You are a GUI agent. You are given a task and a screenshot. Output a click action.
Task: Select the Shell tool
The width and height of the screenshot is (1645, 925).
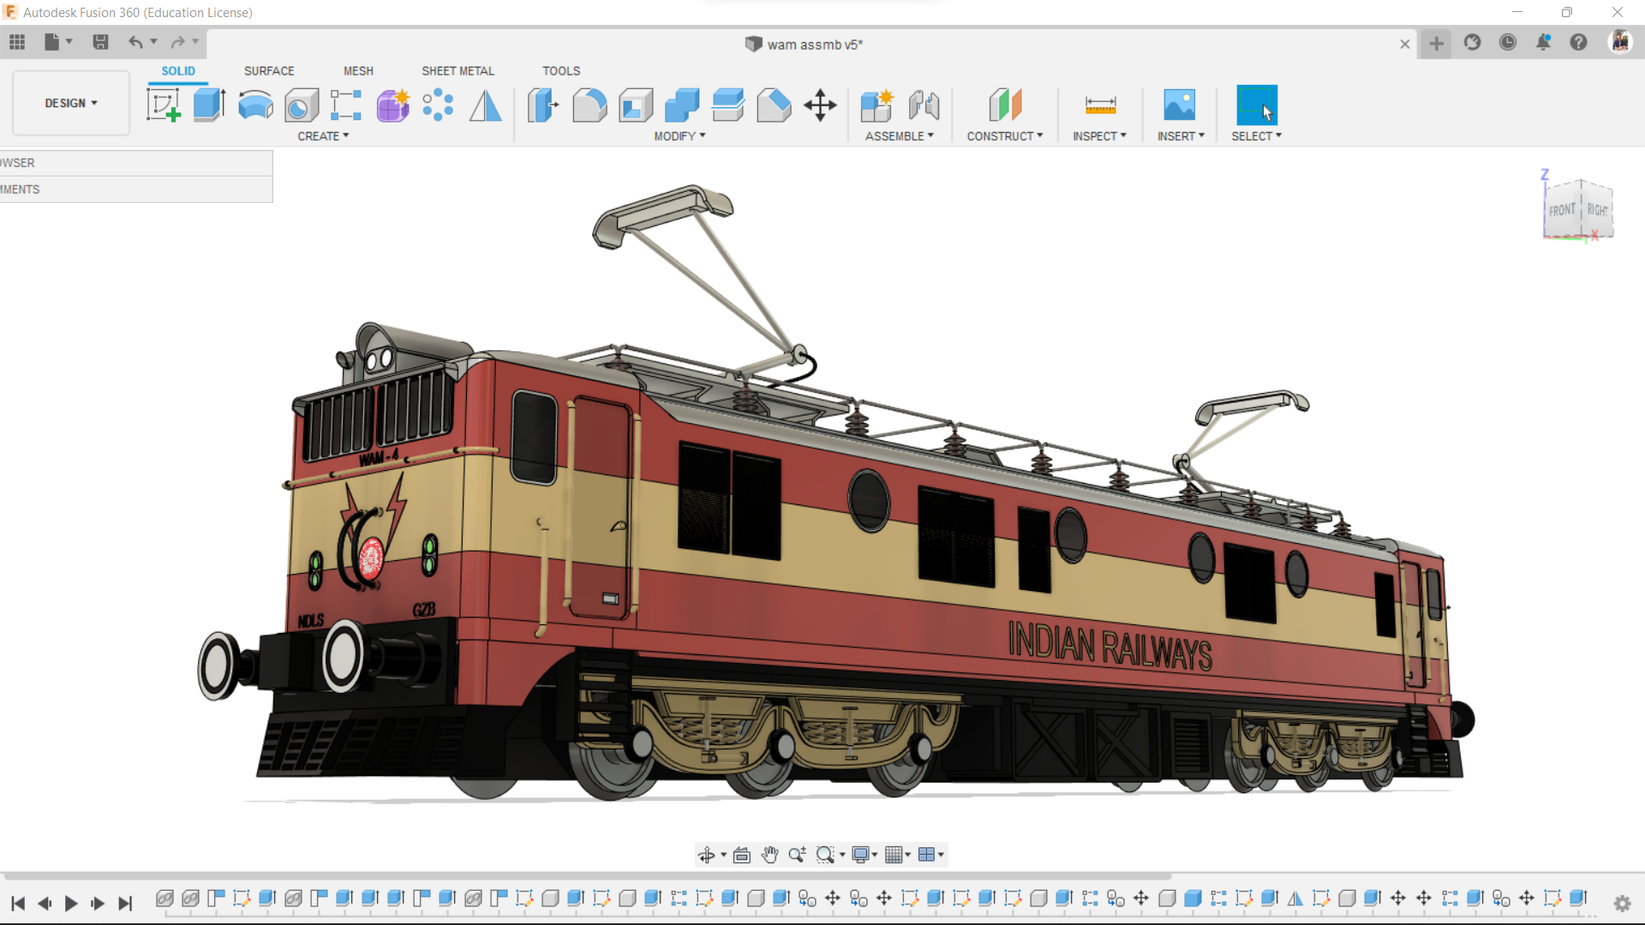pos(636,105)
